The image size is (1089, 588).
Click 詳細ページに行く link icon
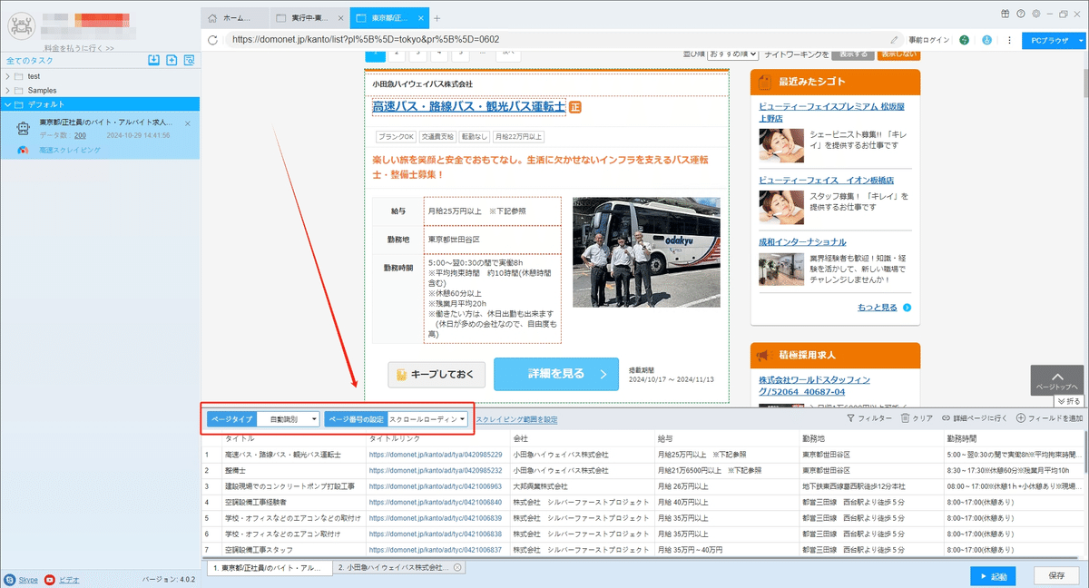tap(947, 418)
